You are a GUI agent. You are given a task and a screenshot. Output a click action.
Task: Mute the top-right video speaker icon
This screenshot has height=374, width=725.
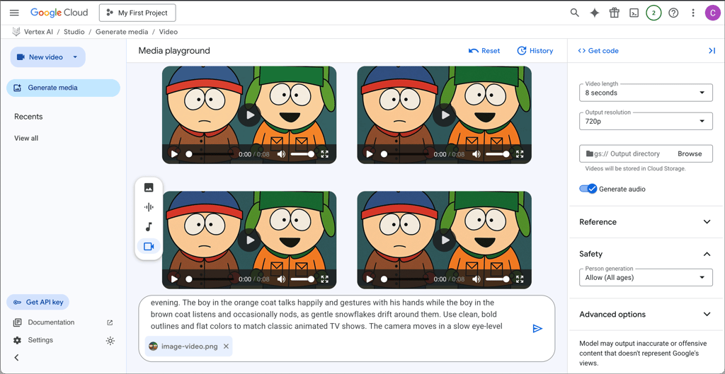[476, 154]
